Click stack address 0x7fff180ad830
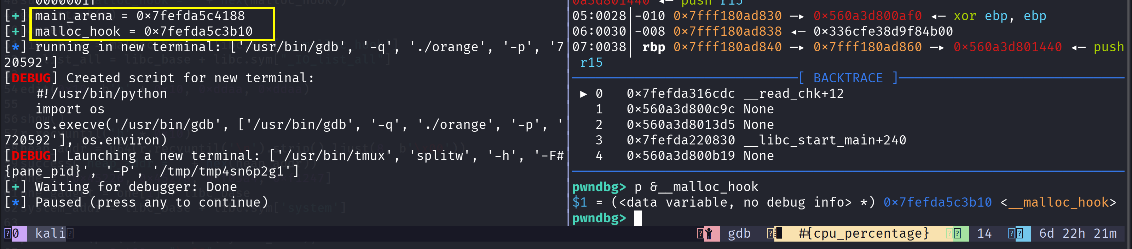 coord(727,16)
